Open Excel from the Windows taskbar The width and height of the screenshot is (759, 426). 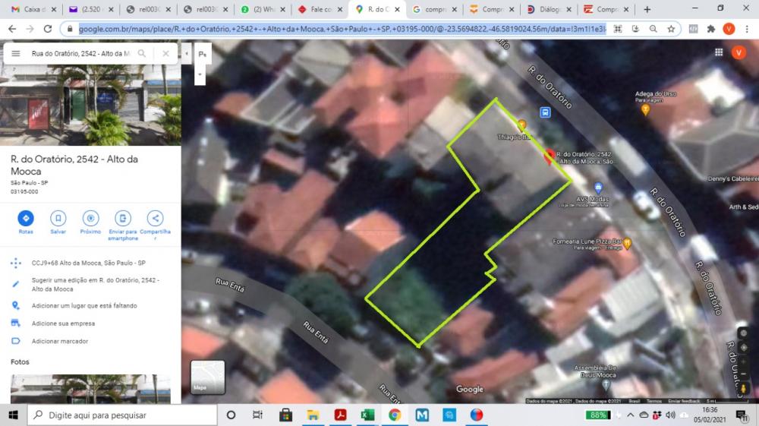pos(367,415)
